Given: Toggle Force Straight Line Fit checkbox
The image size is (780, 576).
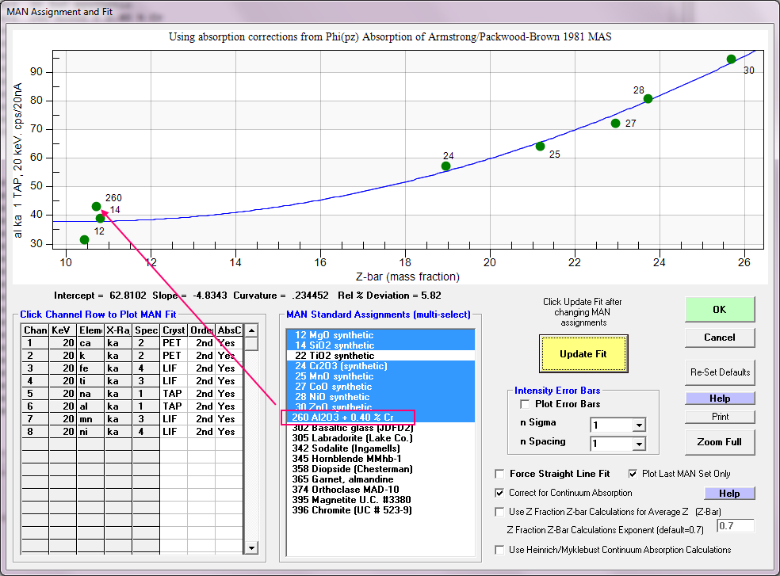Looking at the screenshot, I should [499, 474].
